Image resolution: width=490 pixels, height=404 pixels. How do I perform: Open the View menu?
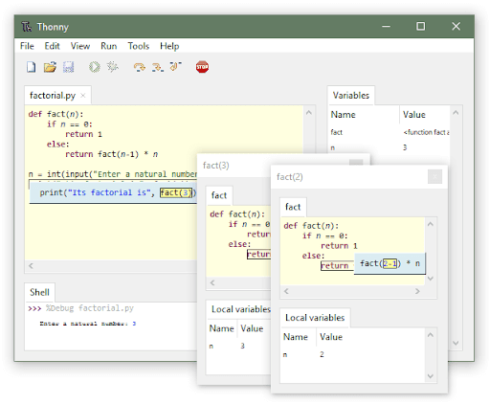click(80, 46)
